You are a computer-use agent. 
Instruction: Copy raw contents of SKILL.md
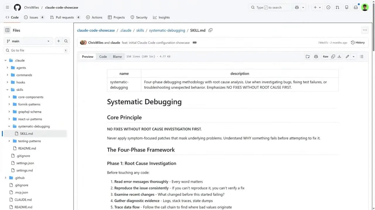333,56
